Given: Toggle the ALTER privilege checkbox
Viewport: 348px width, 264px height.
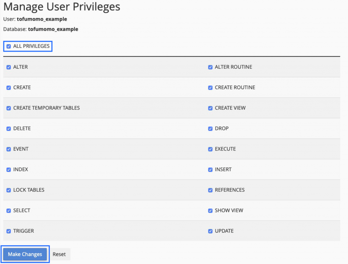Looking at the screenshot, I should (8, 67).
